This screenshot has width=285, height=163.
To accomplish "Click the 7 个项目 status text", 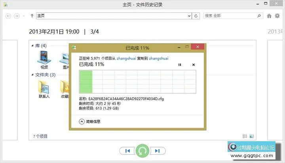I will pyautogui.click(x=40, y=136).
